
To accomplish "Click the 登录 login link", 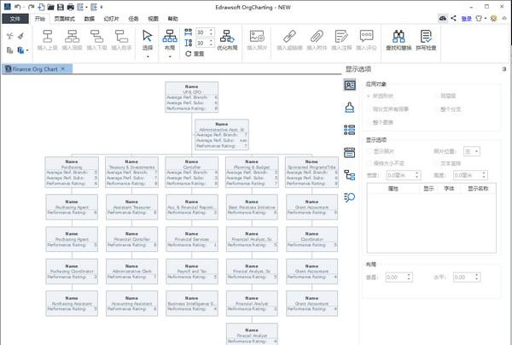I will click(466, 19).
